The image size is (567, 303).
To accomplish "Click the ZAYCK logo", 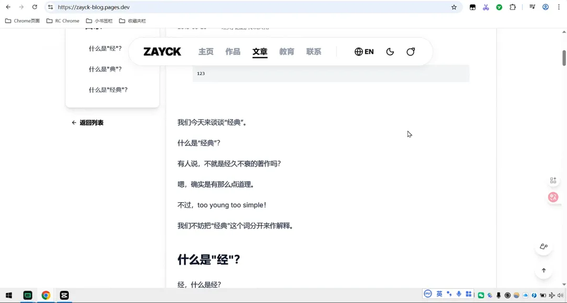I will pos(162,51).
